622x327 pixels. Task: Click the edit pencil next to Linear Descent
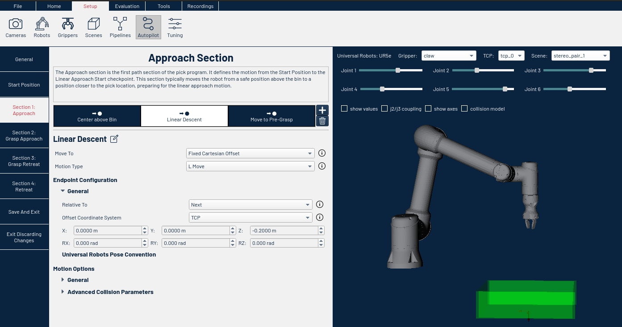tap(114, 139)
